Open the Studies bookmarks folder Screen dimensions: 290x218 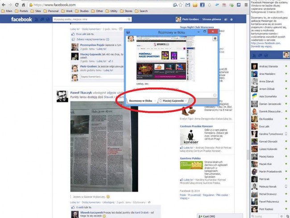pyautogui.click(x=82, y=11)
